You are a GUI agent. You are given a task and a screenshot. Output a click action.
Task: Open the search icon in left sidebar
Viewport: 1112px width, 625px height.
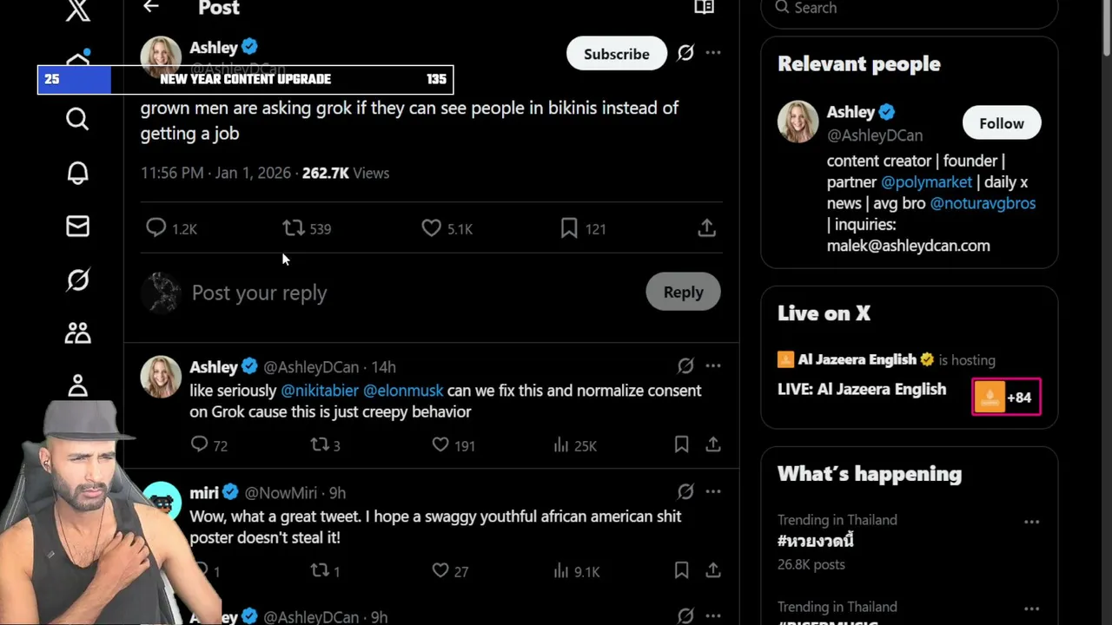[77, 118]
